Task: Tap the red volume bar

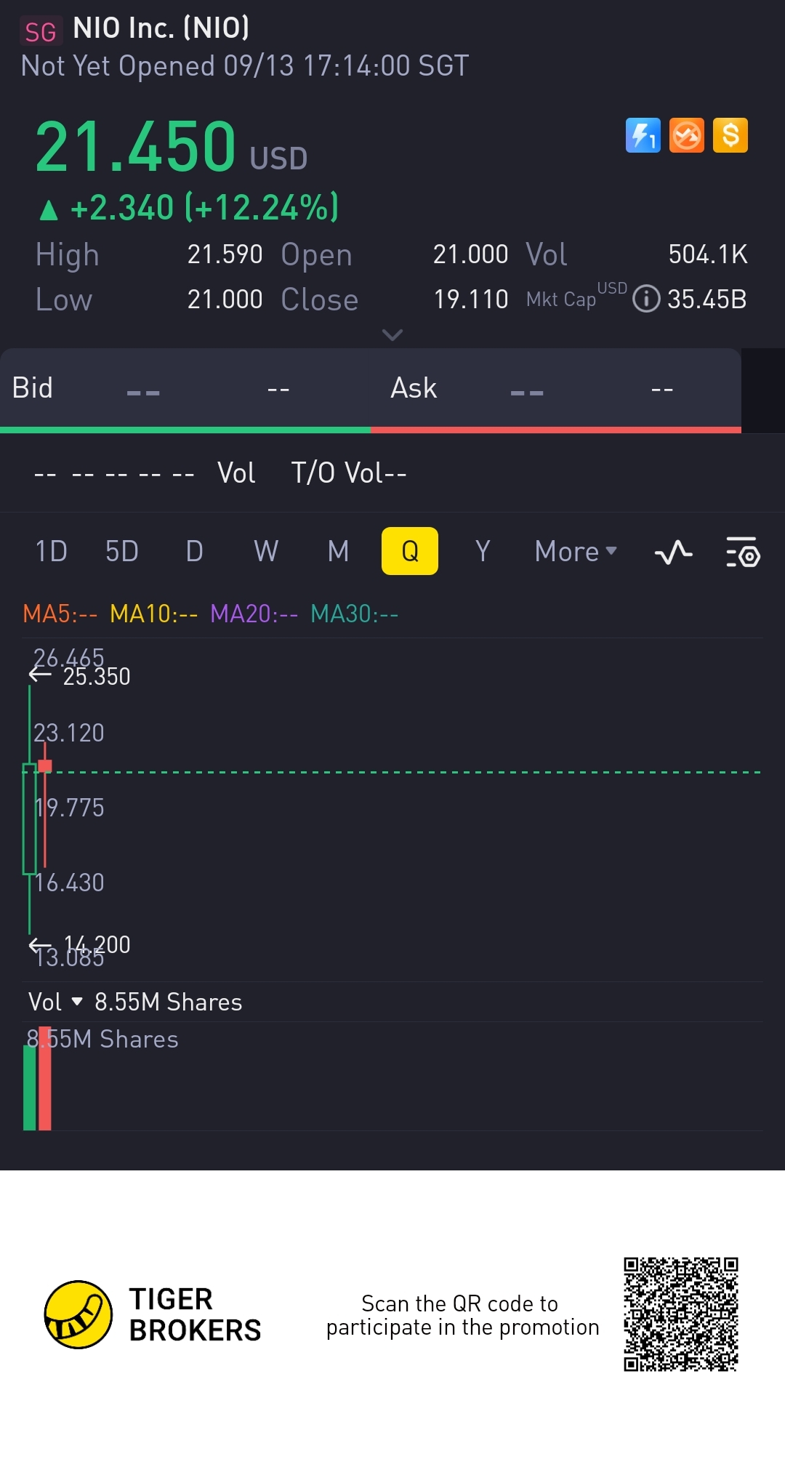Action: click(45, 1080)
